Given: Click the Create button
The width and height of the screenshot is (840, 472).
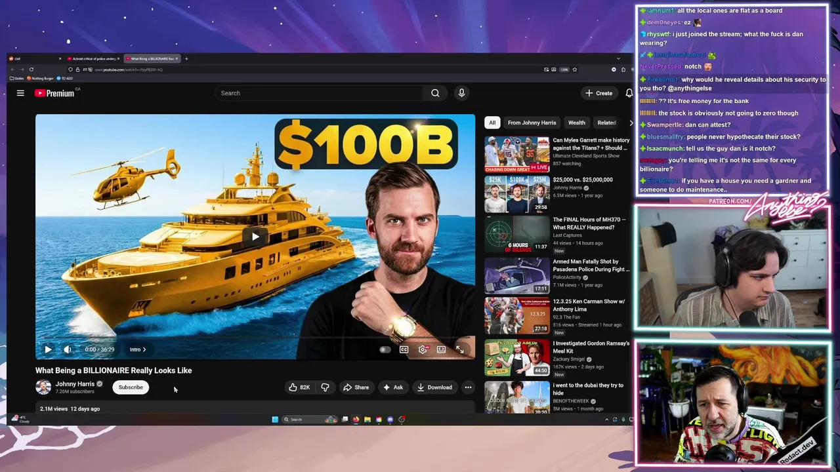Looking at the screenshot, I should 599,93.
